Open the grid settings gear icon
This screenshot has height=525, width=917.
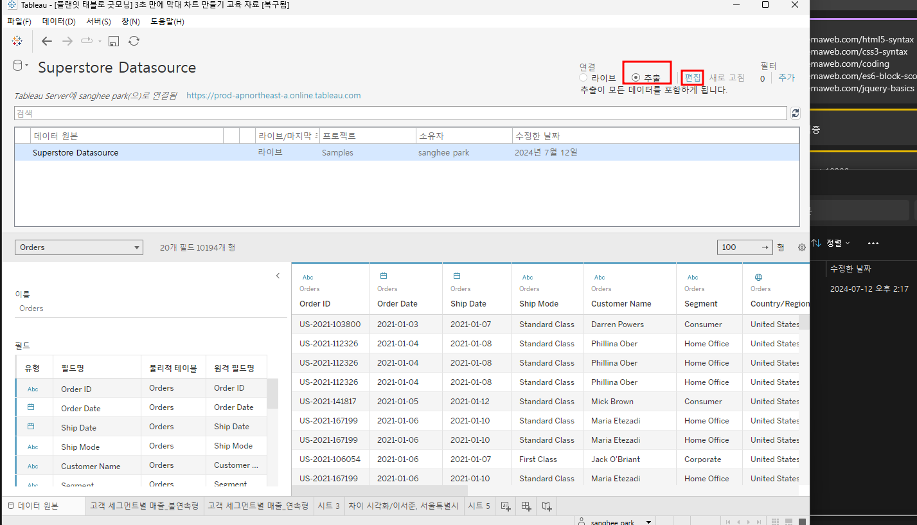pos(801,247)
